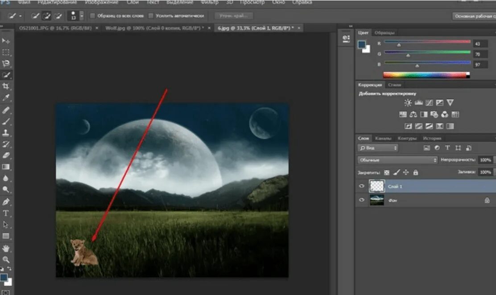Select the Zoom tool

point(6,260)
